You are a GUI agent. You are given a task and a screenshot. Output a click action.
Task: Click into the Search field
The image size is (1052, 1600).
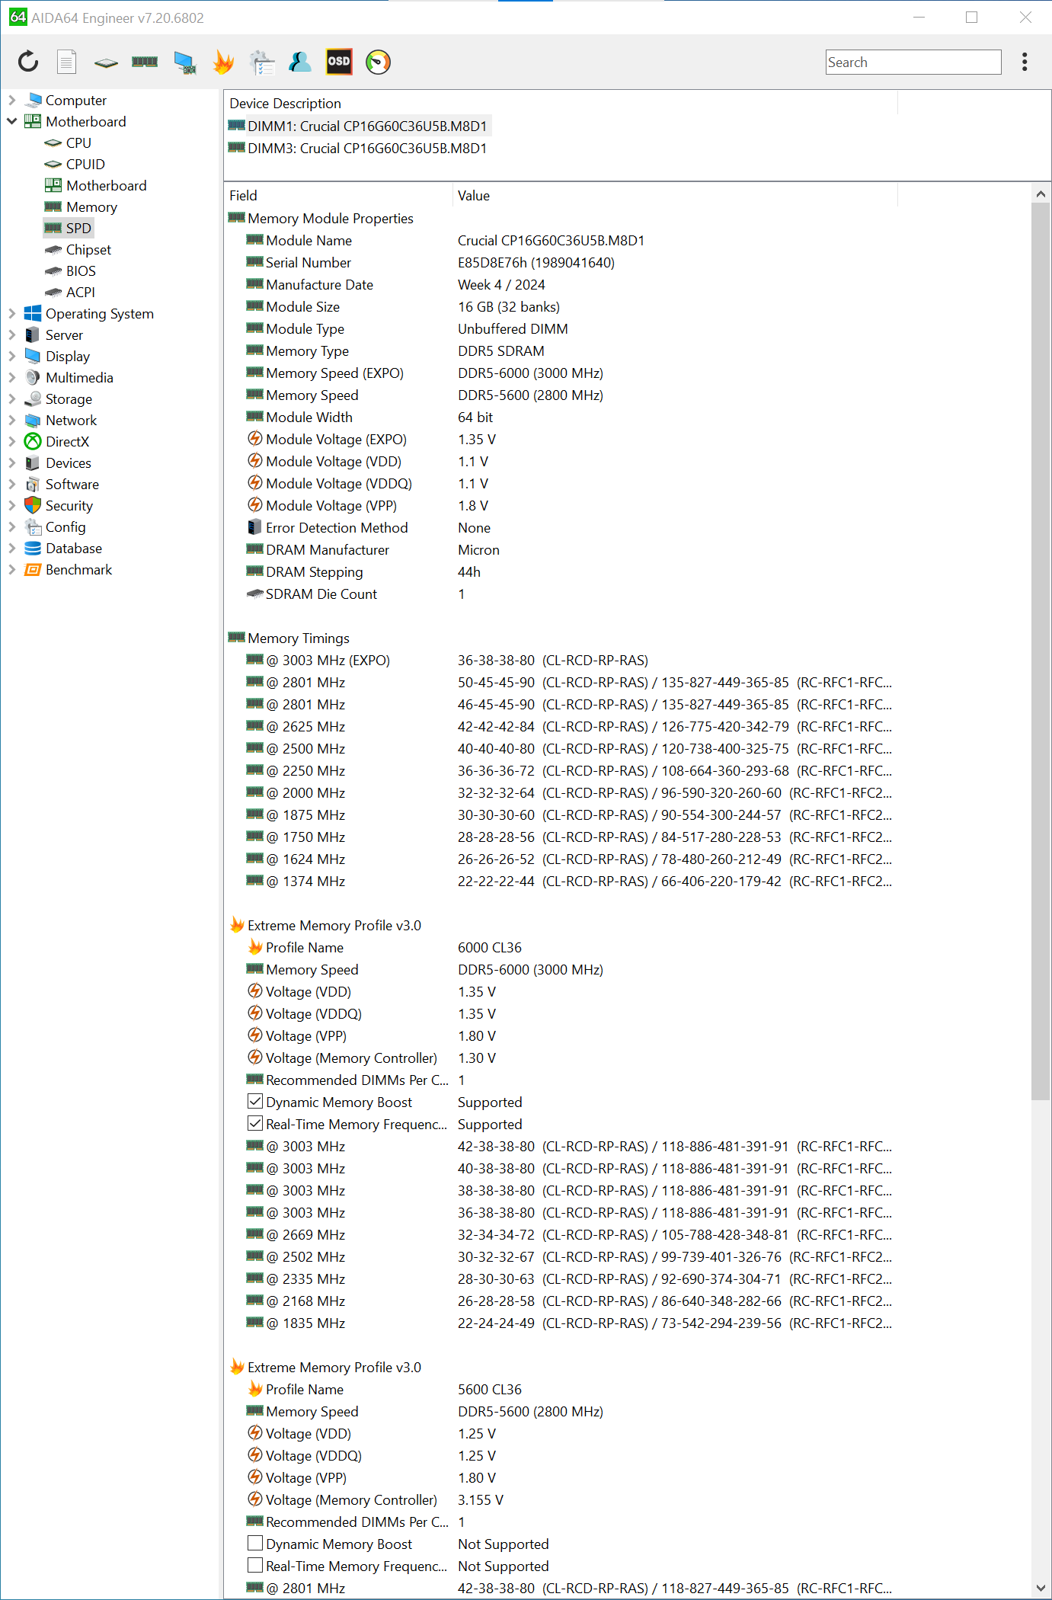point(913,62)
